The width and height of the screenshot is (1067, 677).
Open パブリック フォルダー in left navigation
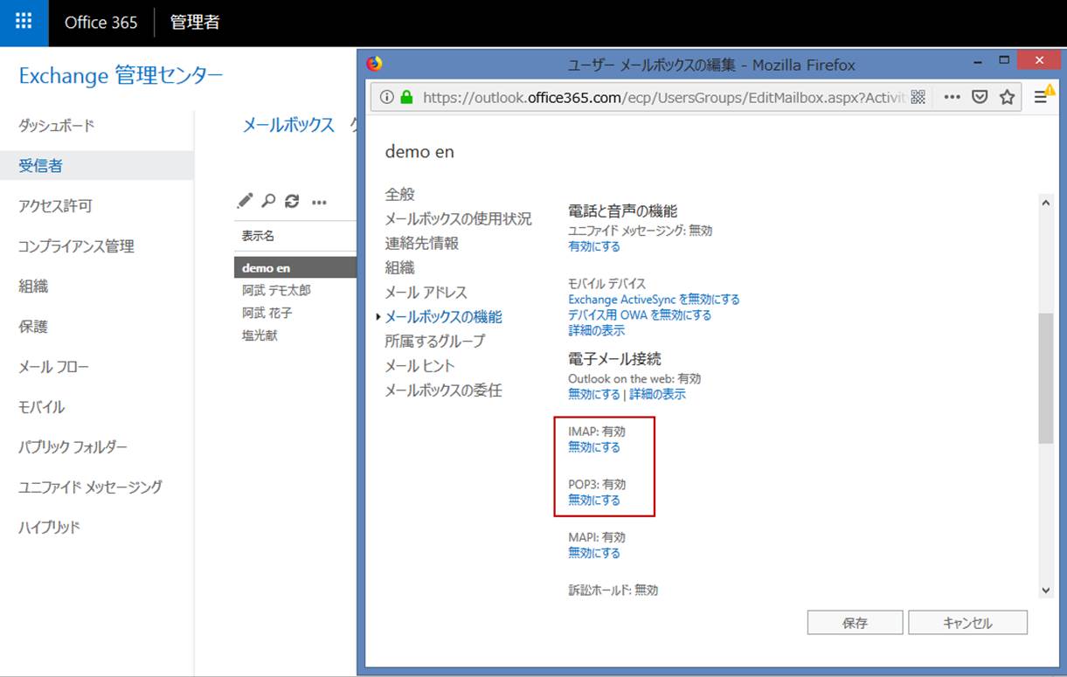[73, 447]
